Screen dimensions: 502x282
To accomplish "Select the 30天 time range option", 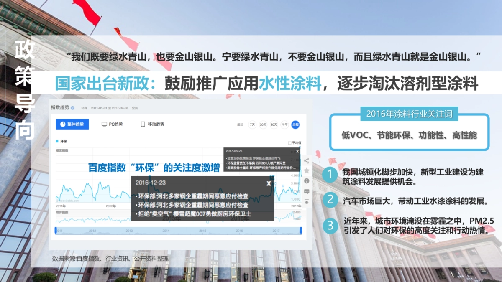I will pyautogui.click(x=264, y=124).
